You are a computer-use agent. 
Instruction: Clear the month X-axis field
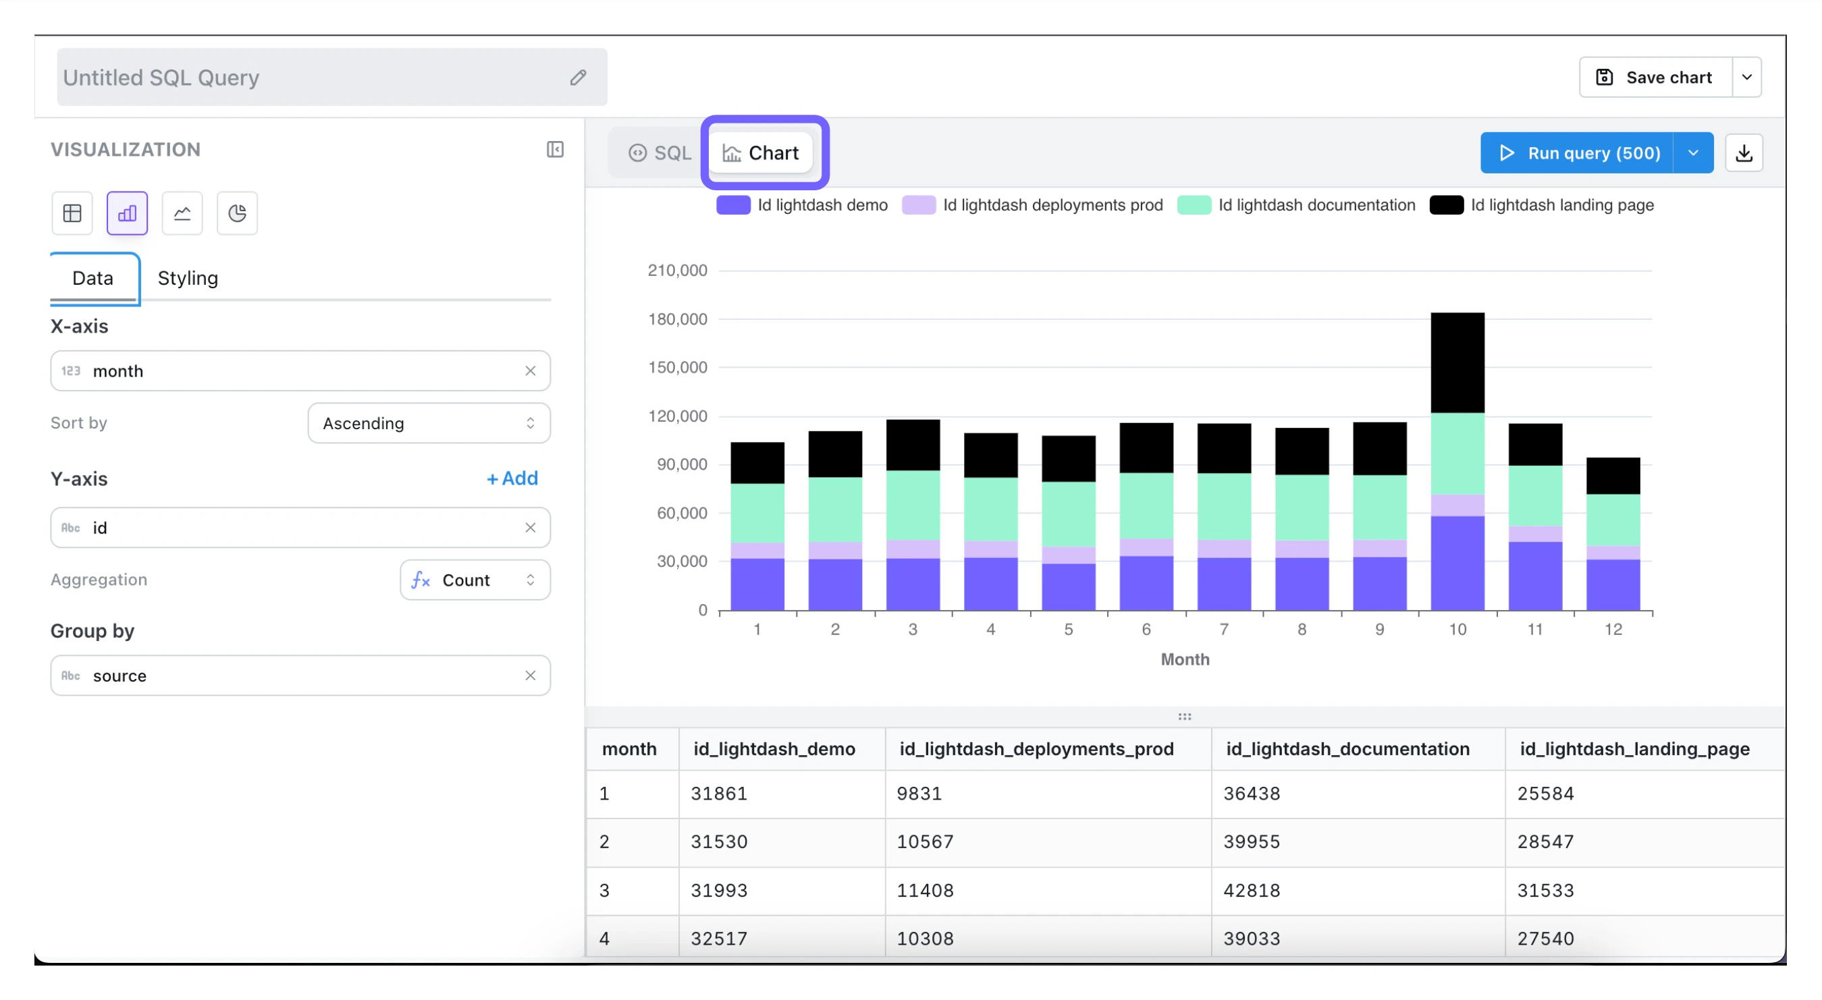coord(530,370)
